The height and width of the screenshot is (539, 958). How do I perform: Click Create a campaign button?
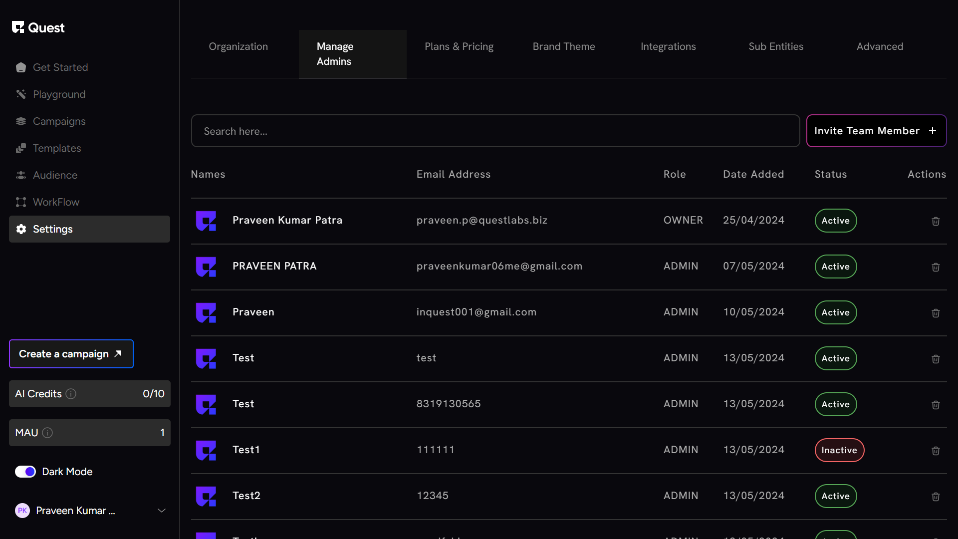[71, 354]
